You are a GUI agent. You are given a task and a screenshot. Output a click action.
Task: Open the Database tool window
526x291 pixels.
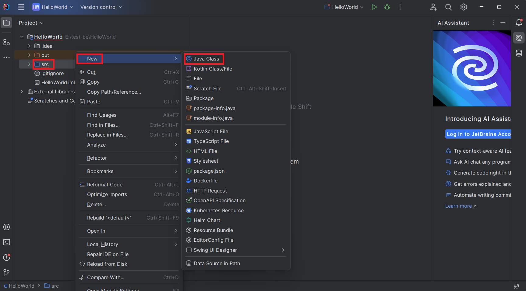point(519,53)
